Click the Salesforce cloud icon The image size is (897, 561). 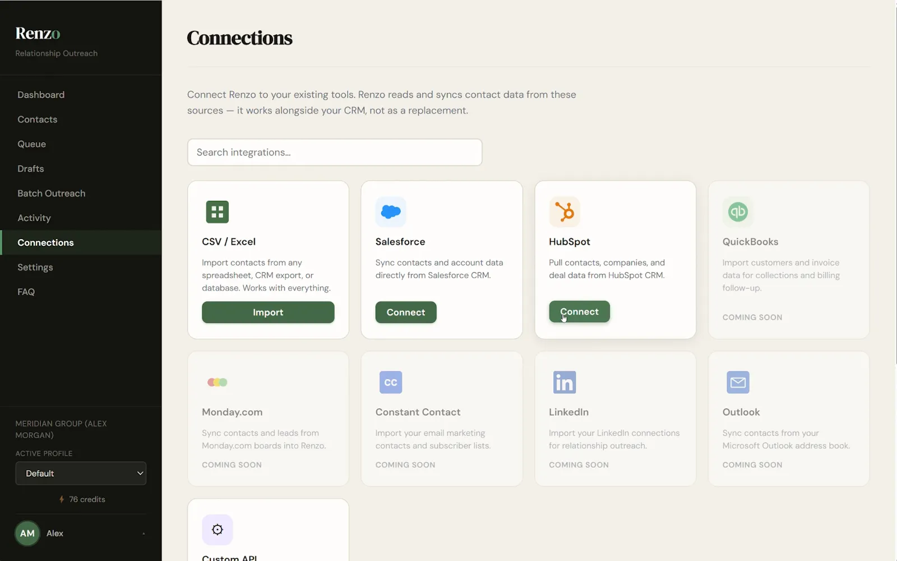(391, 211)
